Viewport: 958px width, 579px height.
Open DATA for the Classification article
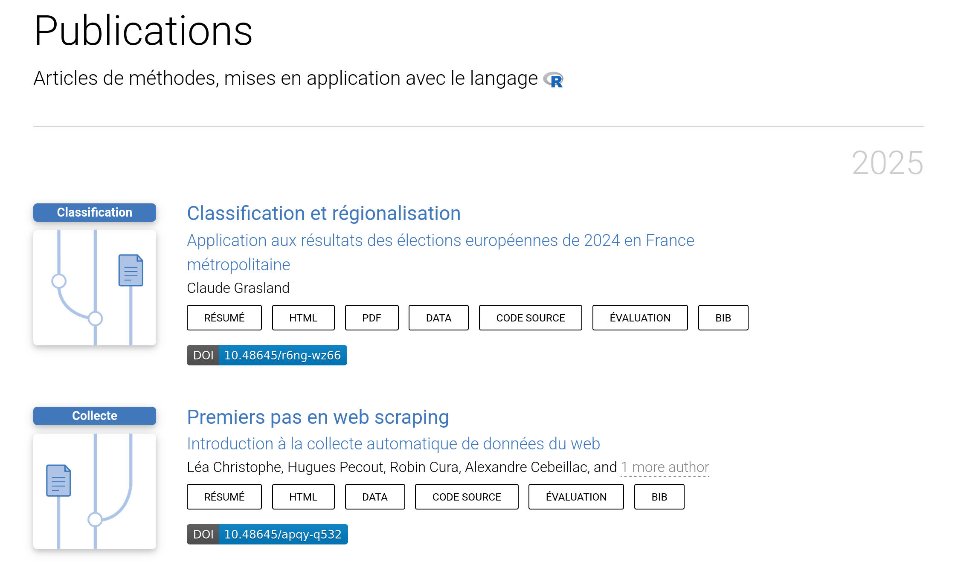point(438,318)
